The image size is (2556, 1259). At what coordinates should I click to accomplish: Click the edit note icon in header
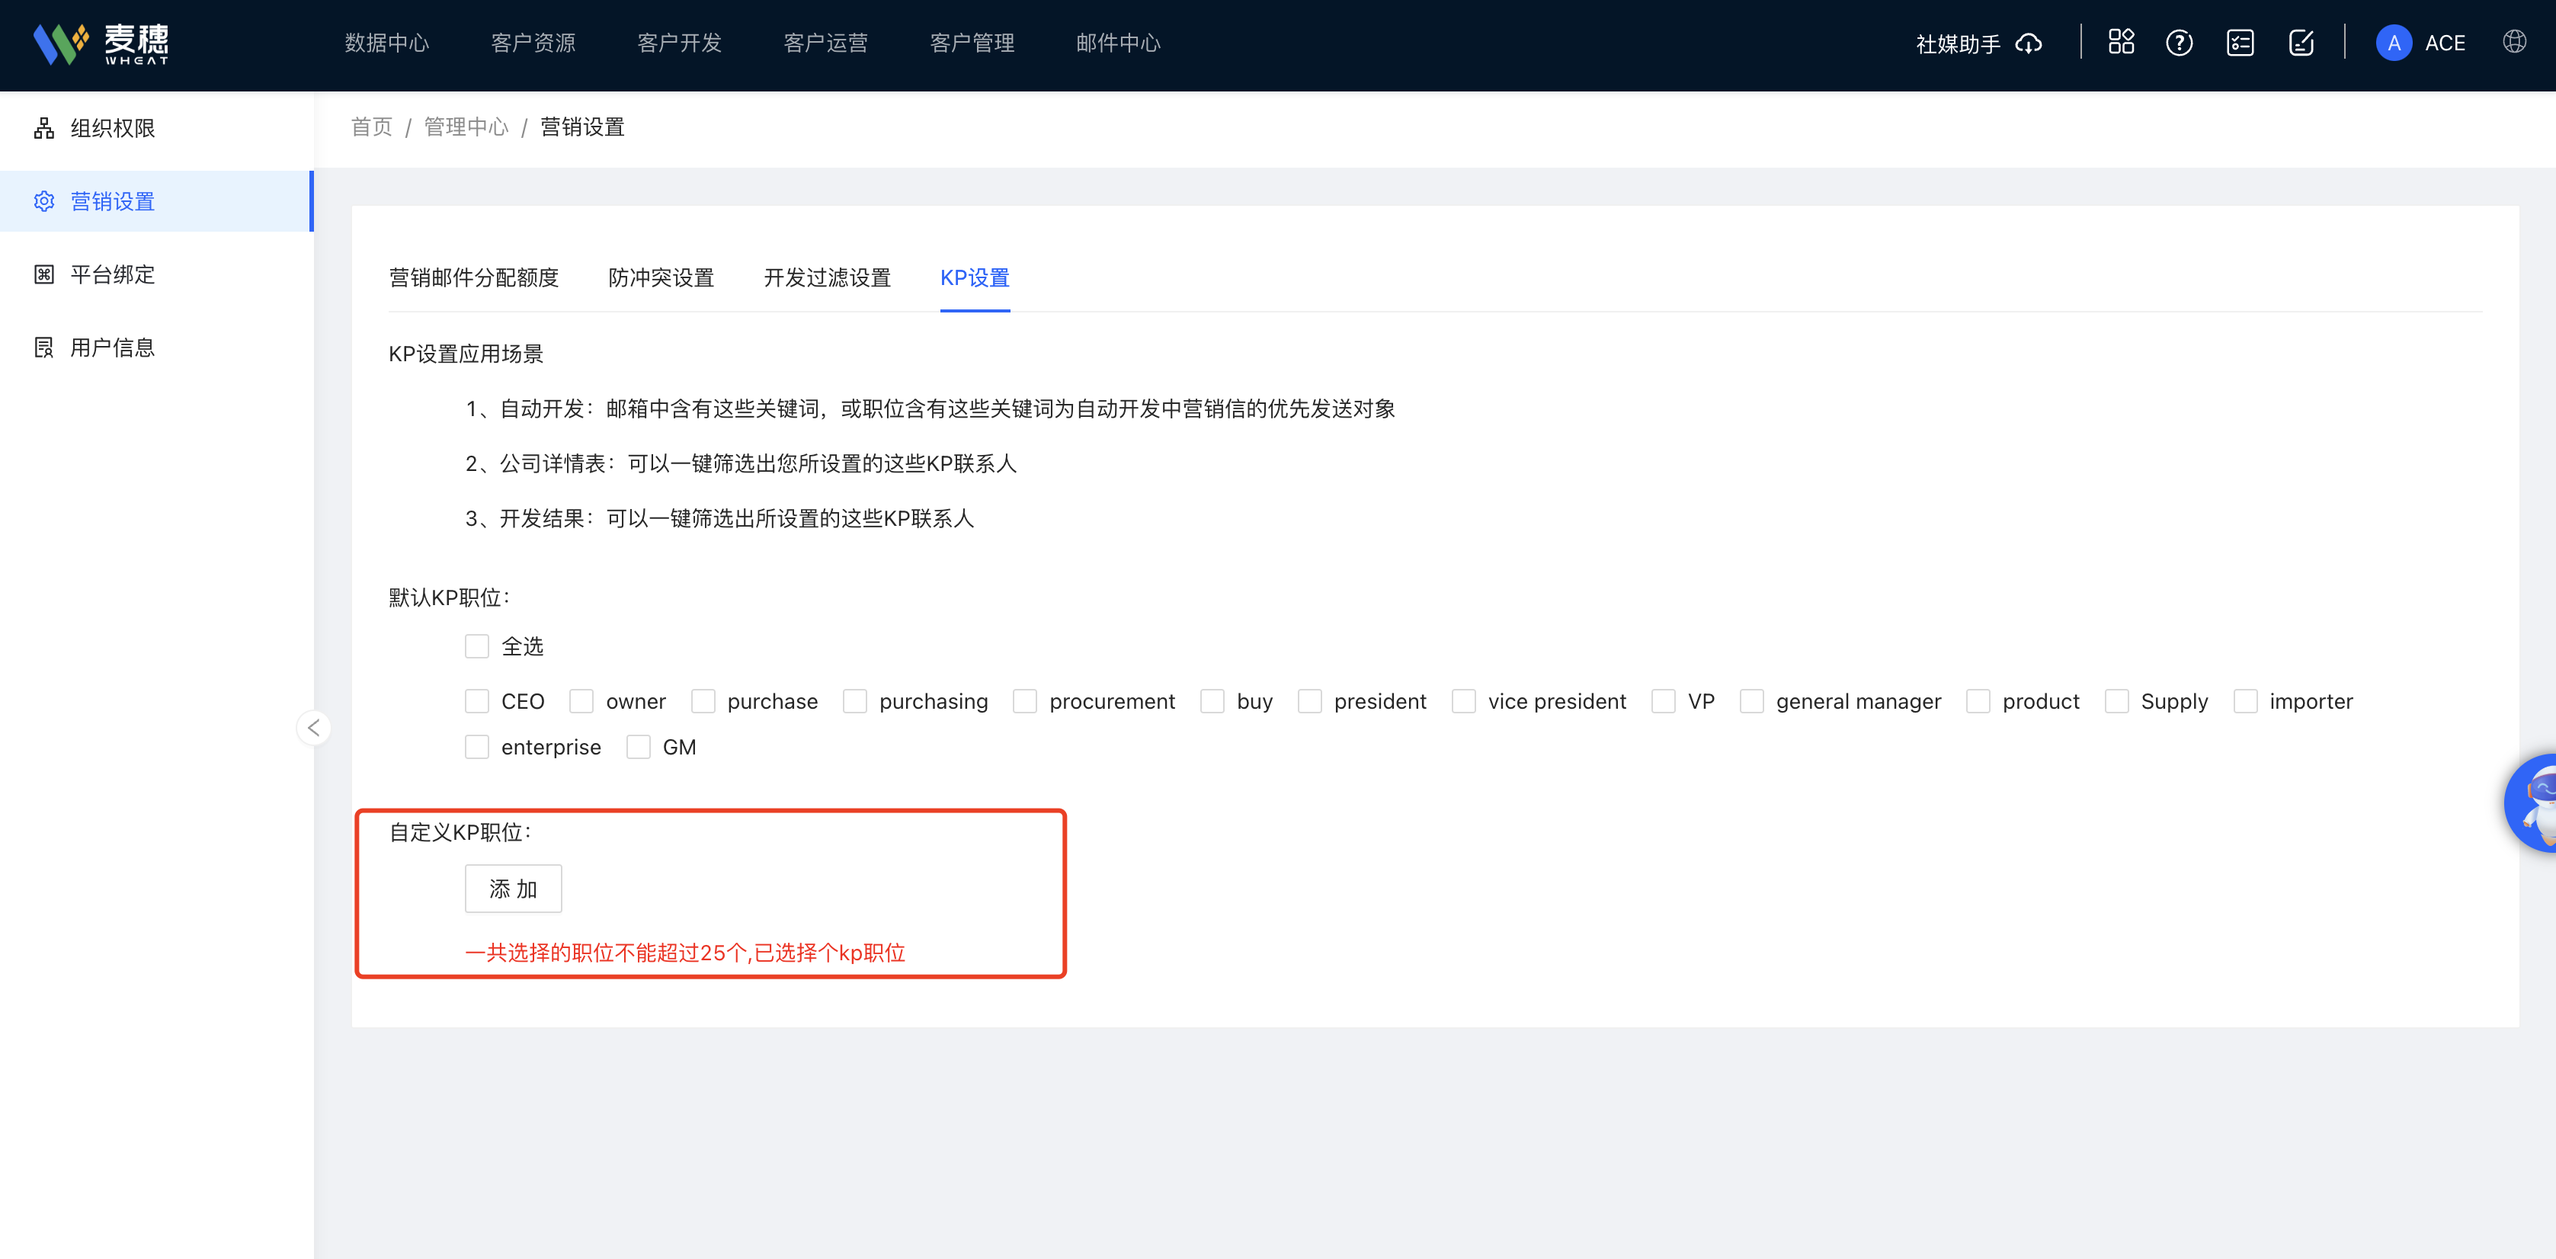coord(2301,43)
